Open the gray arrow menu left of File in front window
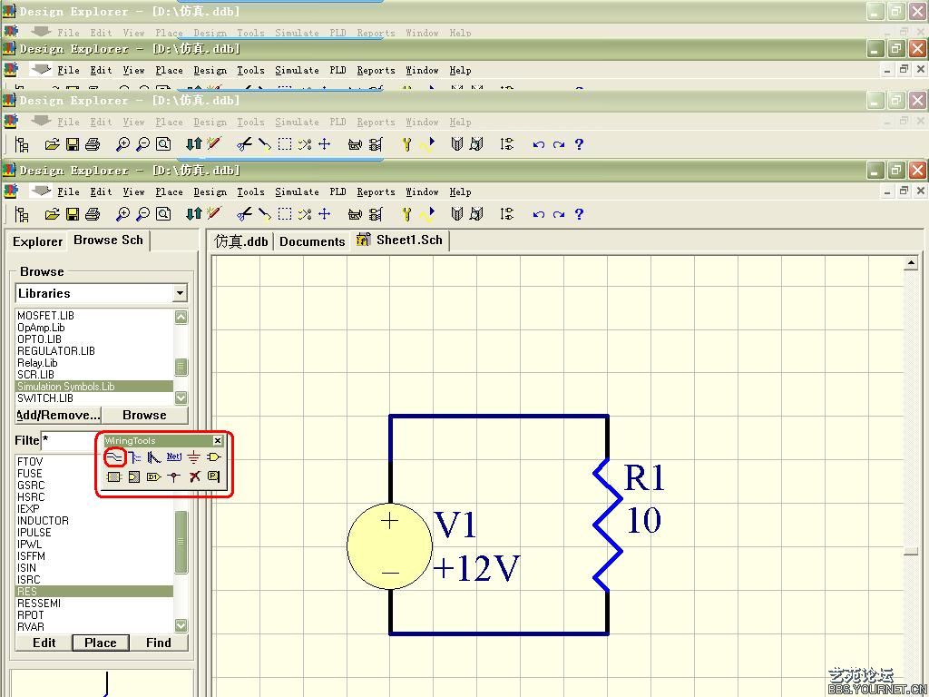Screen dimensions: 929x697 point(40,191)
